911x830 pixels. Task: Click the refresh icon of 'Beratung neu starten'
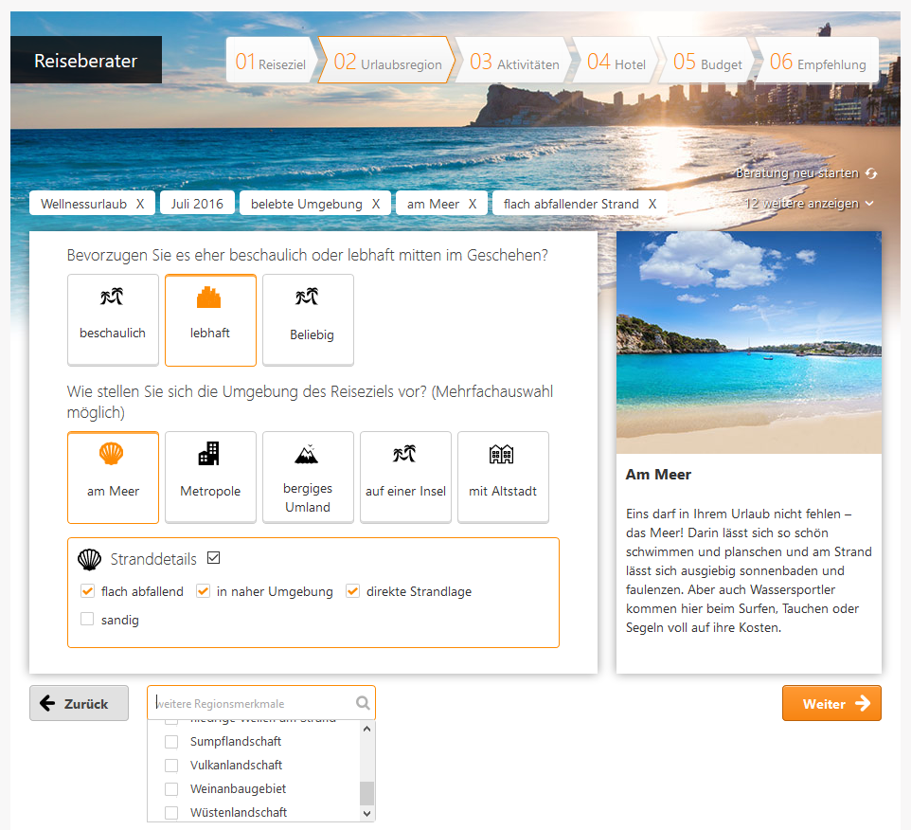pyautogui.click(x=871, y=173)
